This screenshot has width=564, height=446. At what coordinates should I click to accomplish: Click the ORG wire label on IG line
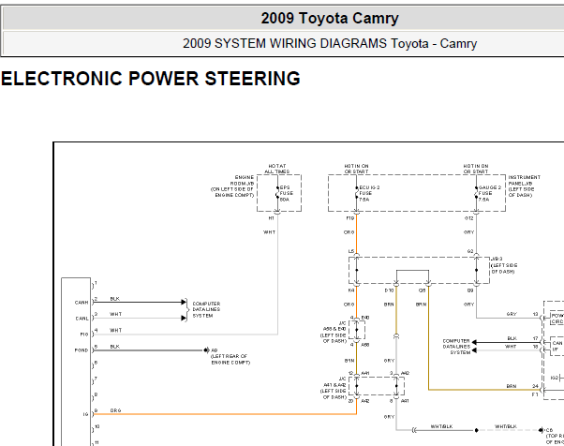115,410
